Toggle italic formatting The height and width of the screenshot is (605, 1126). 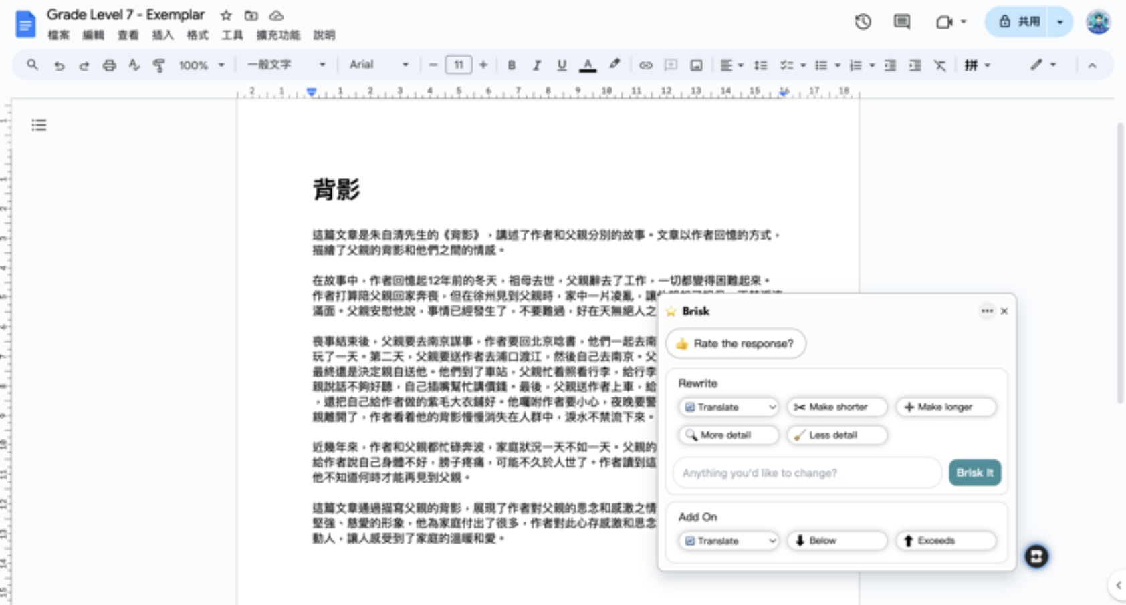pos(536,65)
